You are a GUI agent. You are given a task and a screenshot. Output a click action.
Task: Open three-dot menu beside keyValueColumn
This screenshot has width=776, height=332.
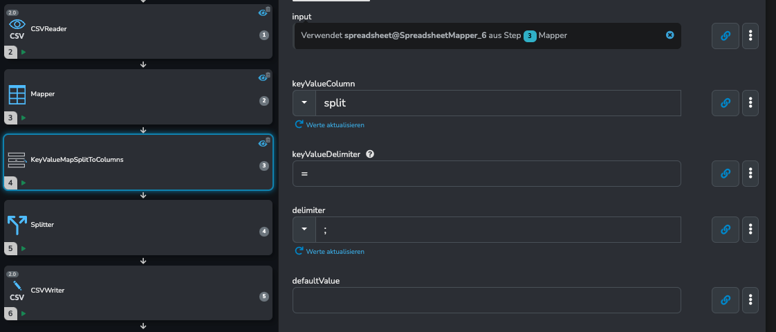pos(750,103)
